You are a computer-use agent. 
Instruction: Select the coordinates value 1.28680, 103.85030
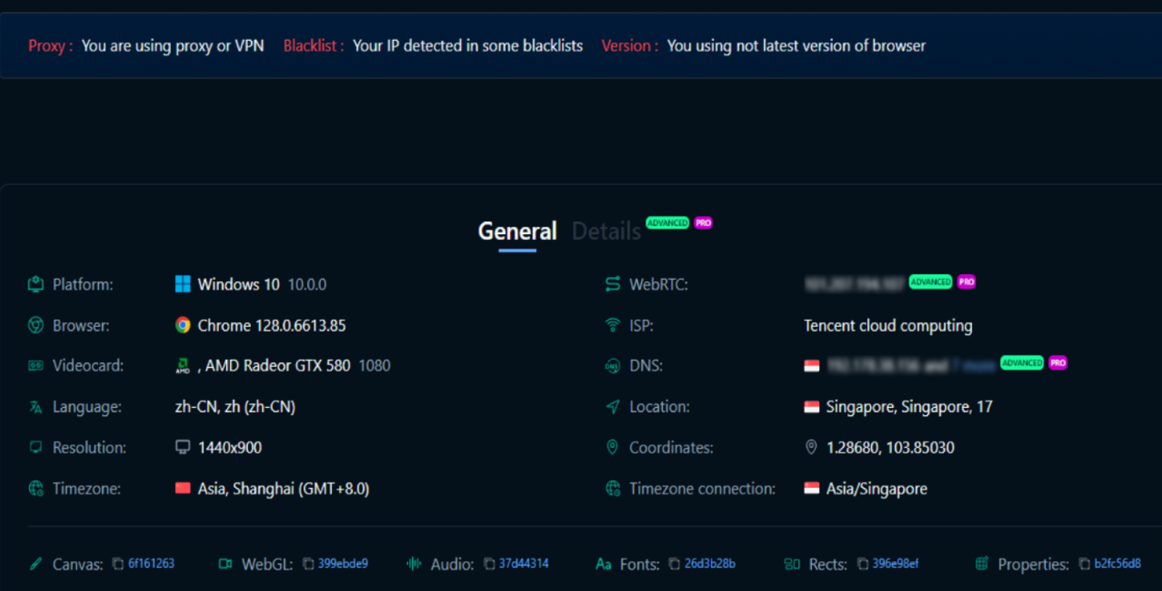890,448
